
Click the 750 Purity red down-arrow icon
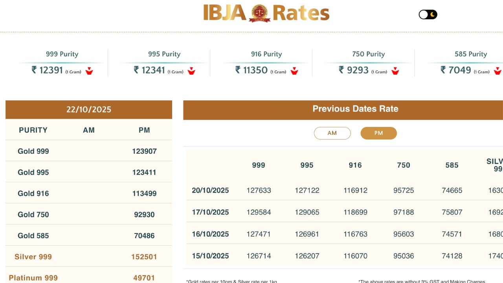tap(395, 71)
